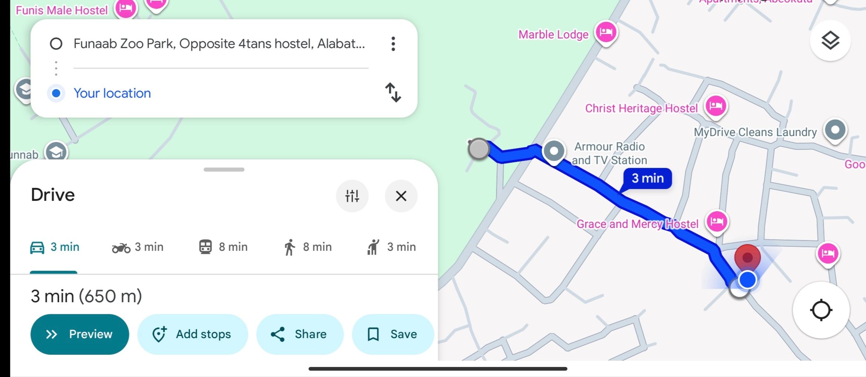This screenshot has width=866, height=377.
Task: Switch to ride-hailing mode tab
Action: [391, 247]
